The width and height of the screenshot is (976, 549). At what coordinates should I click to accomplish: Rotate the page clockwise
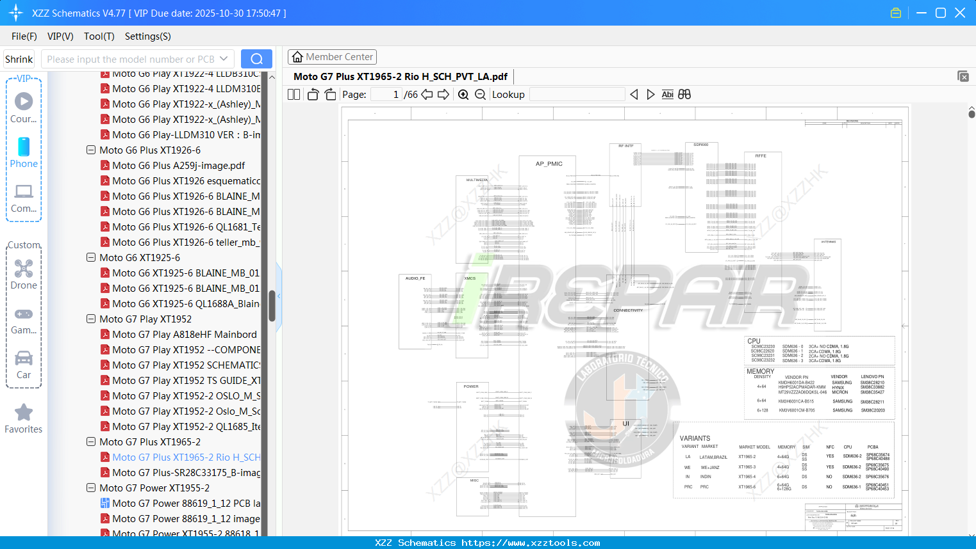point(330,95)
